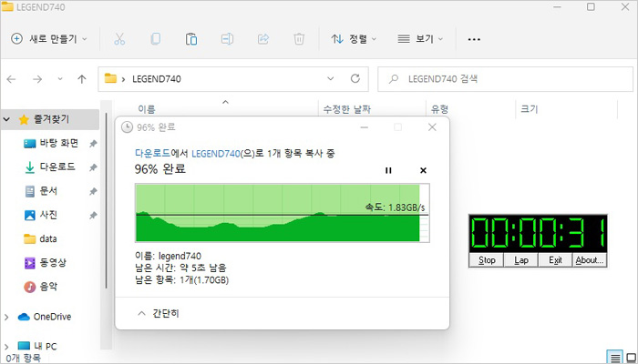Collapse copy details with 간단히
The height and width of the screenshot is (364, 638).
159,313
